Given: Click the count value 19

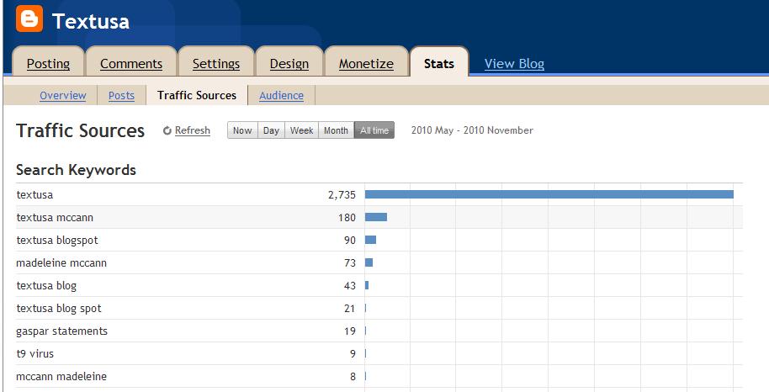Looking at the screenshot, I should coord(350,331).
